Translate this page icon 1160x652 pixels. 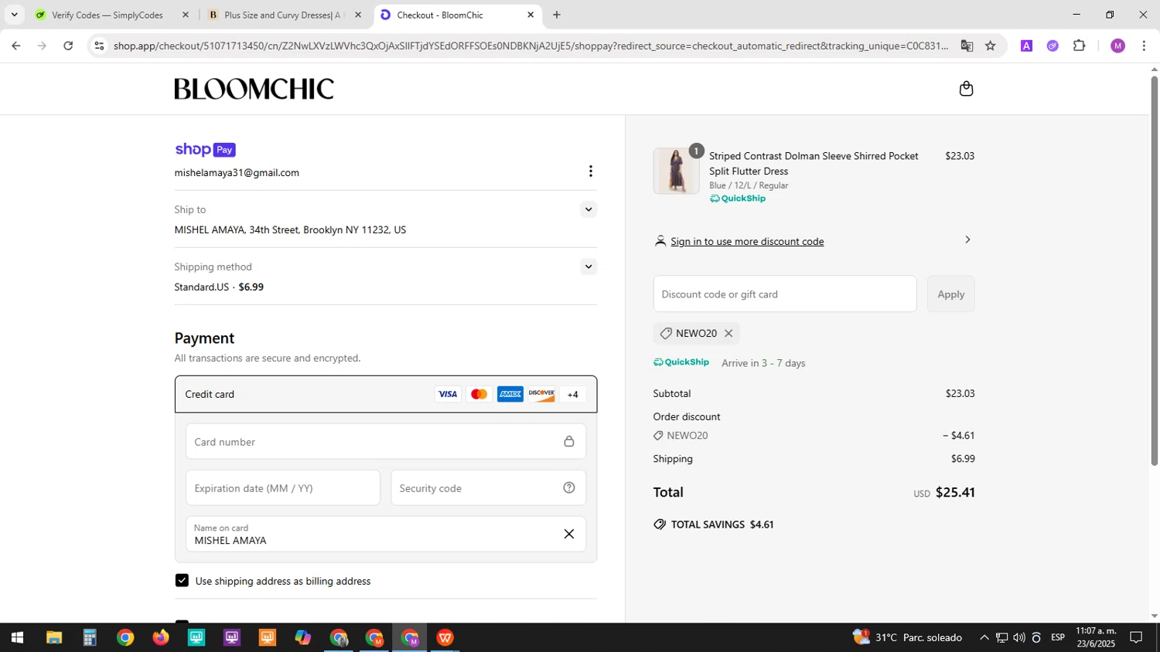(x=967, y=46)
